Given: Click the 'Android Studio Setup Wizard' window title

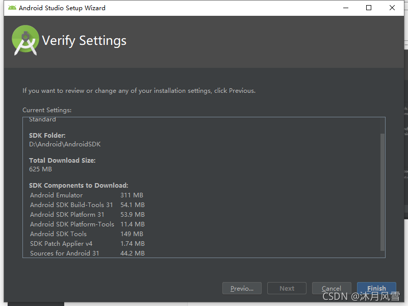Looking at the screenshot, I should 62,8.
